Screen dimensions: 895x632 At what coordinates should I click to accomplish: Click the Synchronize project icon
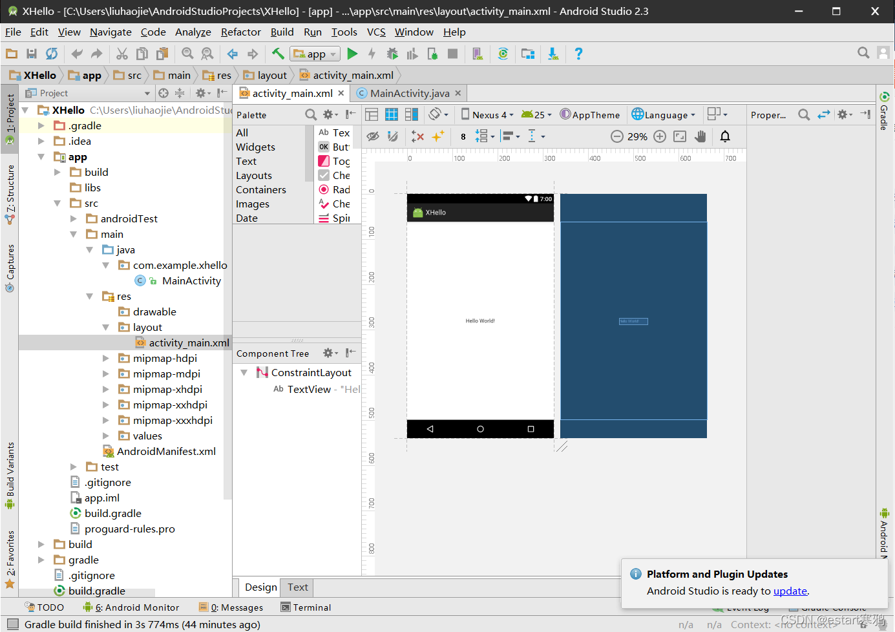[x=52, y=54]
